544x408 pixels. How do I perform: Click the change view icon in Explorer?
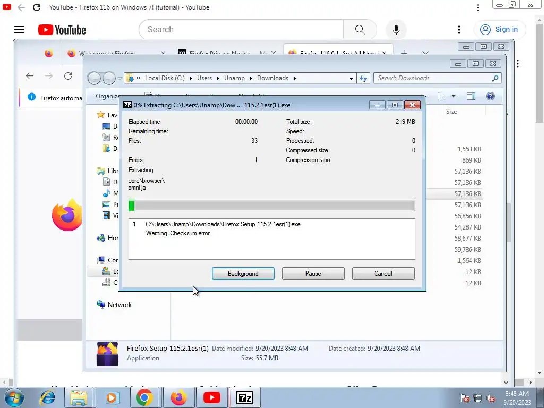point(441,96)
